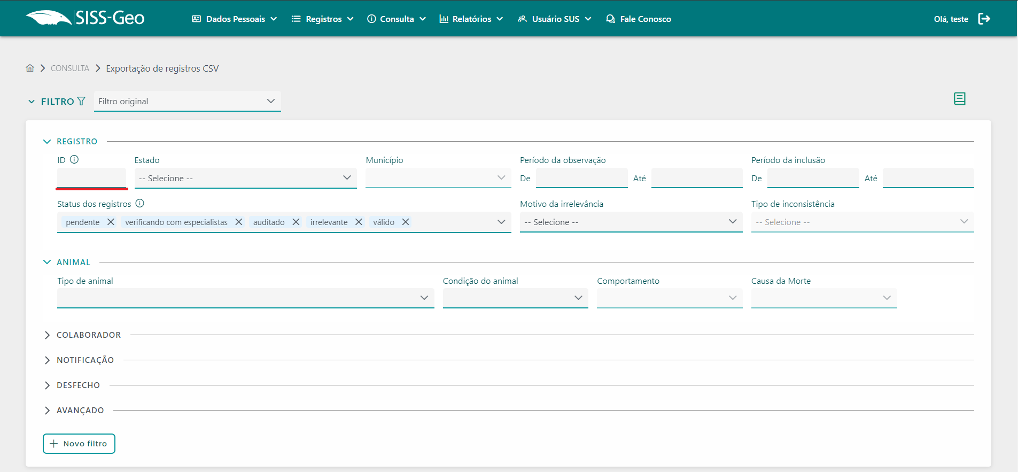Click the CONSULTA breadcrumb link
The width and height of the screenshot is (1018, 472).
(70, 68)
